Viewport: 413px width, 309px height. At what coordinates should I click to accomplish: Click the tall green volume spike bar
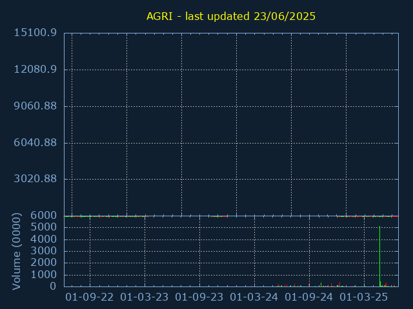pyautogui.click(x=380, y=256)
